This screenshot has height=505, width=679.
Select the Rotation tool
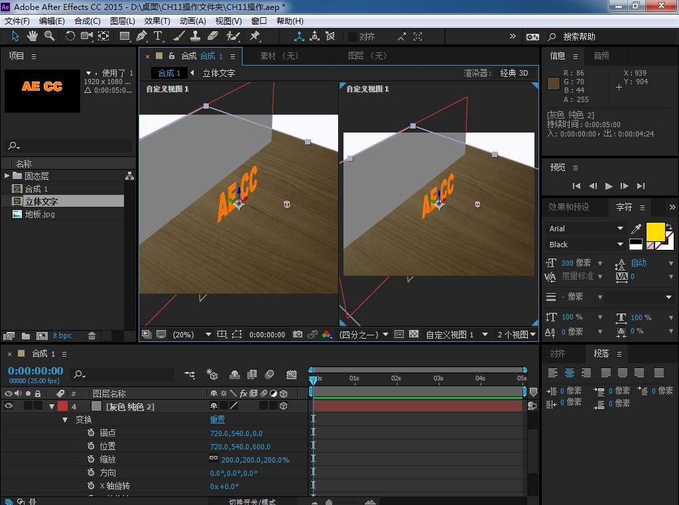(70, 36)
